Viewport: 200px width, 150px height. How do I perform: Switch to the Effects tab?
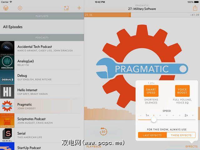192,147
